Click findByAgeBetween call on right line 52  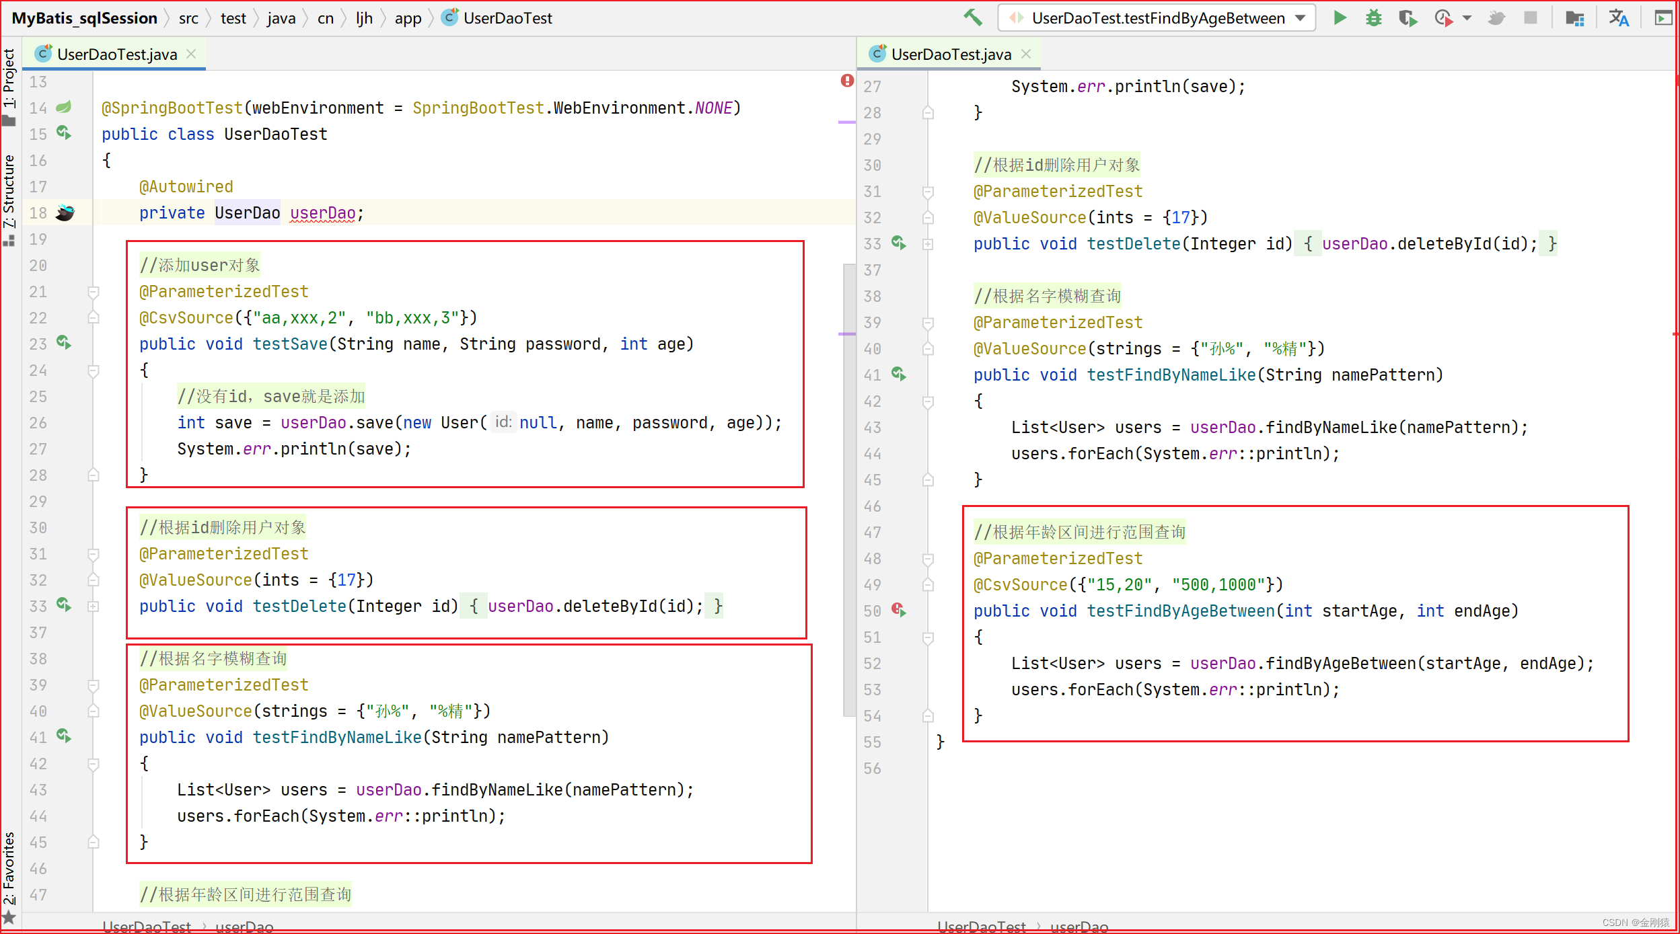click(1341, 664)
